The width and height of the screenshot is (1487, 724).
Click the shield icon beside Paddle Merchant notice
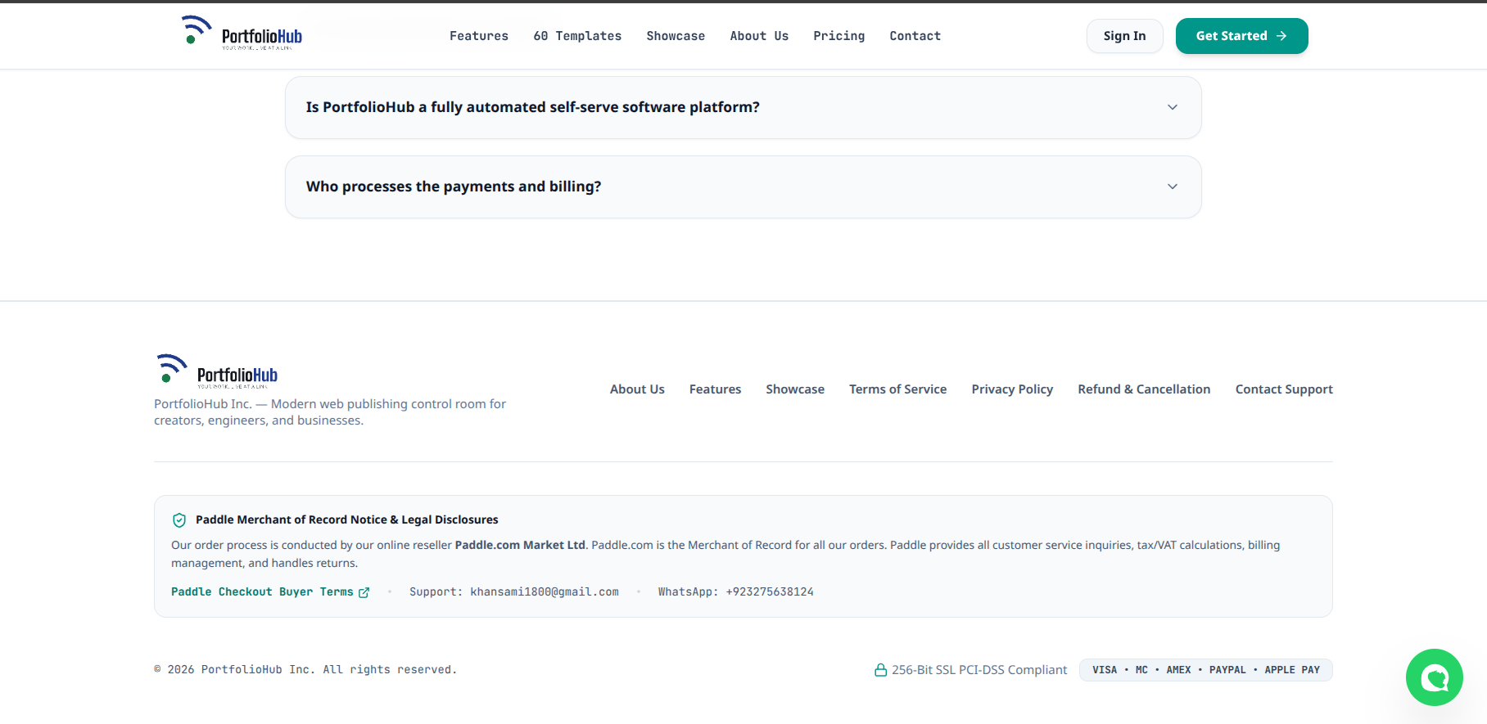(x=179, y=520)
